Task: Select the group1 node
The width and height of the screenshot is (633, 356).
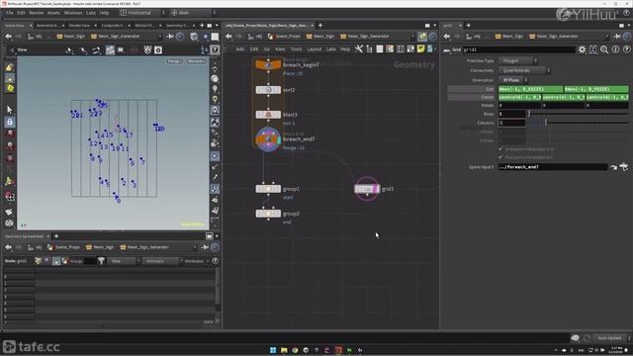Action: pyautogui.click(x=268, y=189)
